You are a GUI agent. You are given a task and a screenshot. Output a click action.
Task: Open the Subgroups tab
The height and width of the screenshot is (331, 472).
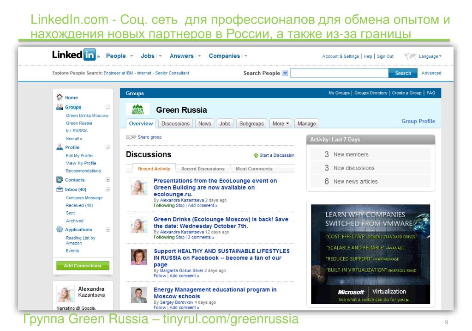pos(251,123)
